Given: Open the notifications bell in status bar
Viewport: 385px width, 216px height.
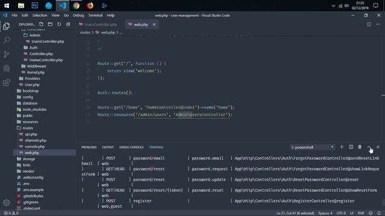Looking at the screenshot, I should [379, 214].
